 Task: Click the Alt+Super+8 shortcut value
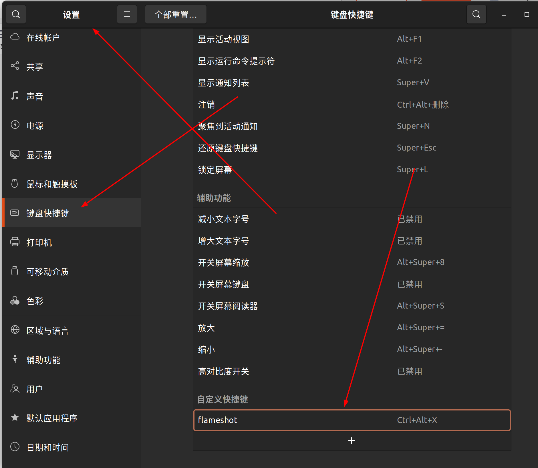420,262
